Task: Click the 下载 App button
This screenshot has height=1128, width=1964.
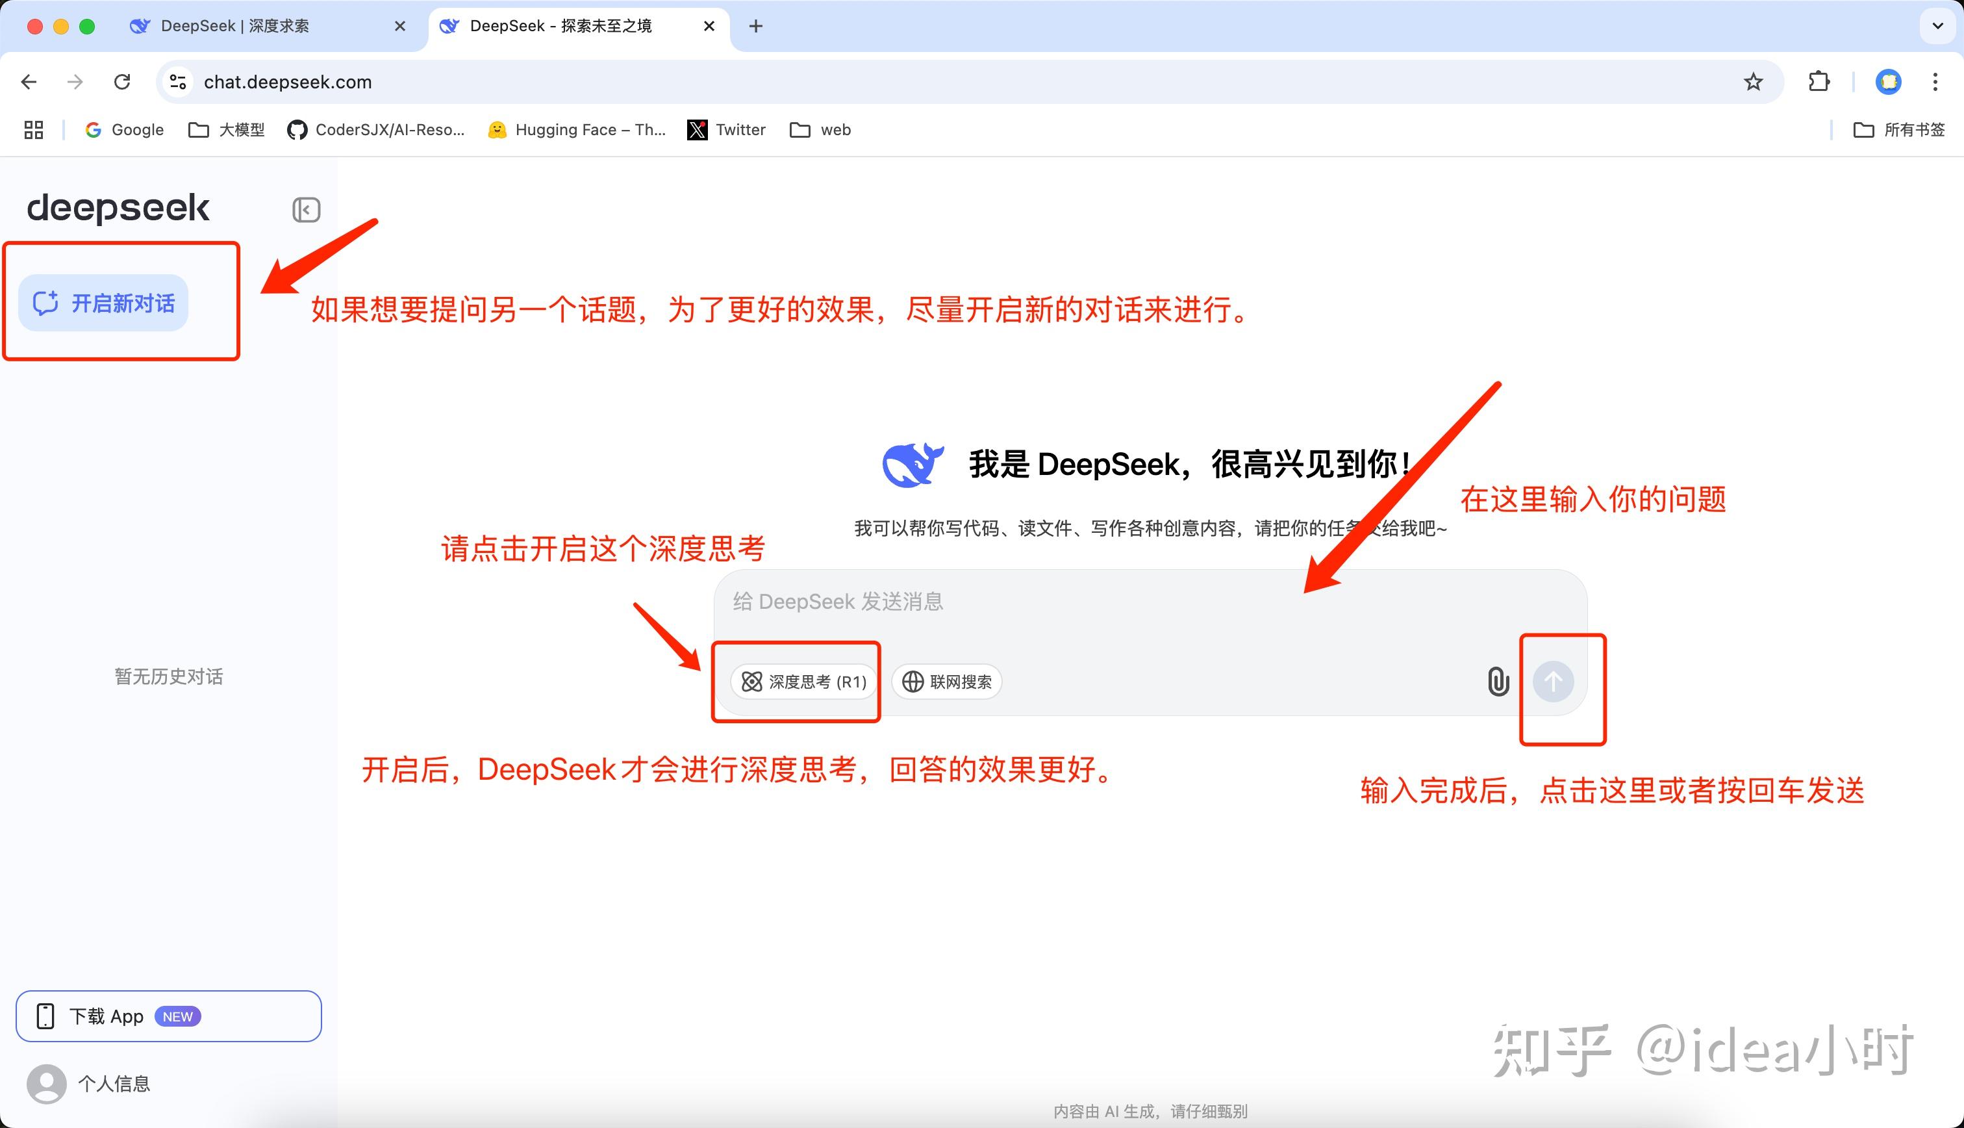Action: [169, 1016]
